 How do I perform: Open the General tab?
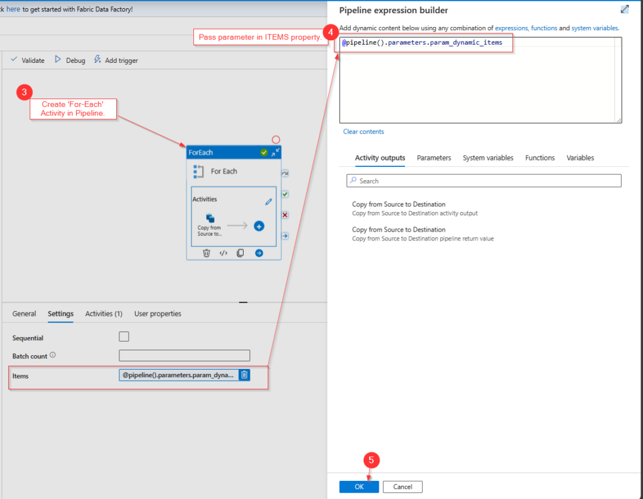tap(24, 314)
